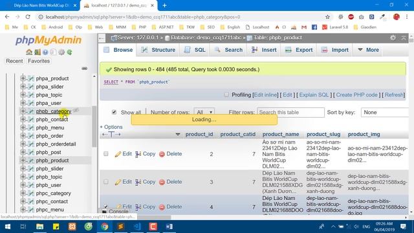Toggle the Profiling checkbox
This screenshot has width=414, height=233.
[x=226, y=94]
